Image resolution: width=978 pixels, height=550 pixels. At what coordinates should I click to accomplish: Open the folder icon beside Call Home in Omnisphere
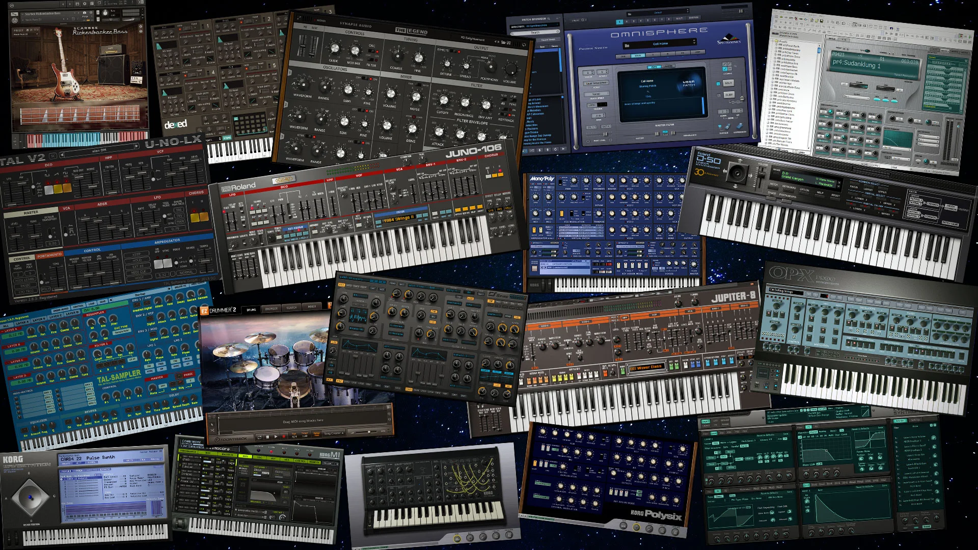tap(627, 45)
